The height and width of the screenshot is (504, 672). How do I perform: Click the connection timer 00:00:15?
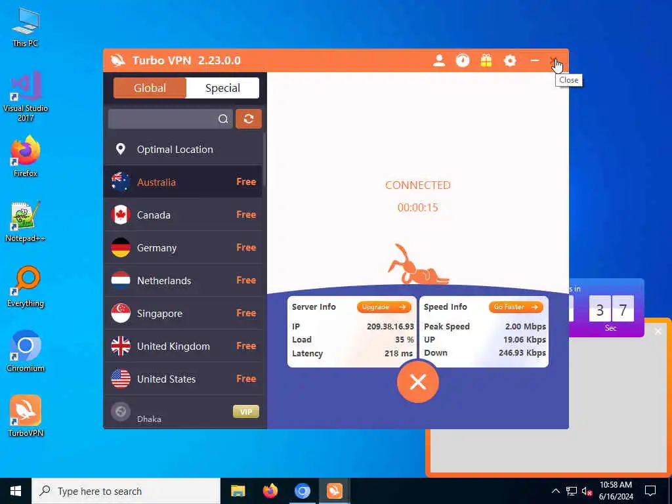(418, 207)
